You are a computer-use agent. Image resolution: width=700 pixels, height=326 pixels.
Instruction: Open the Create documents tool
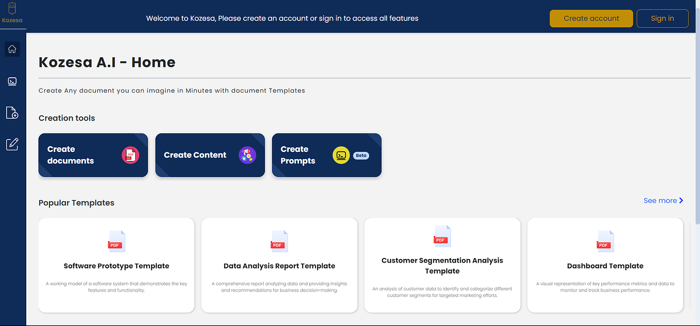pyautogui.click(x=93, y=155)
